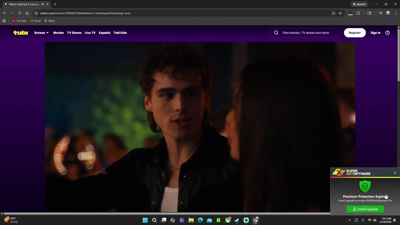Open Chrome extensions puzzle icon

click(358, 13)
